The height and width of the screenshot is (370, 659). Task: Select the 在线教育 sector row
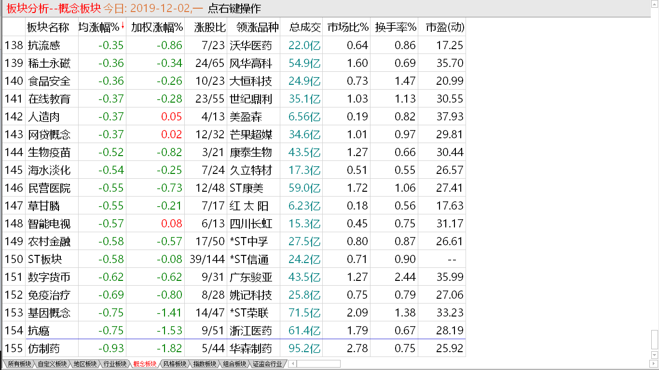tap(234, 99)
